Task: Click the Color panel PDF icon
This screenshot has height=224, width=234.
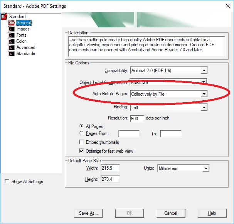Action: (12, 41)
